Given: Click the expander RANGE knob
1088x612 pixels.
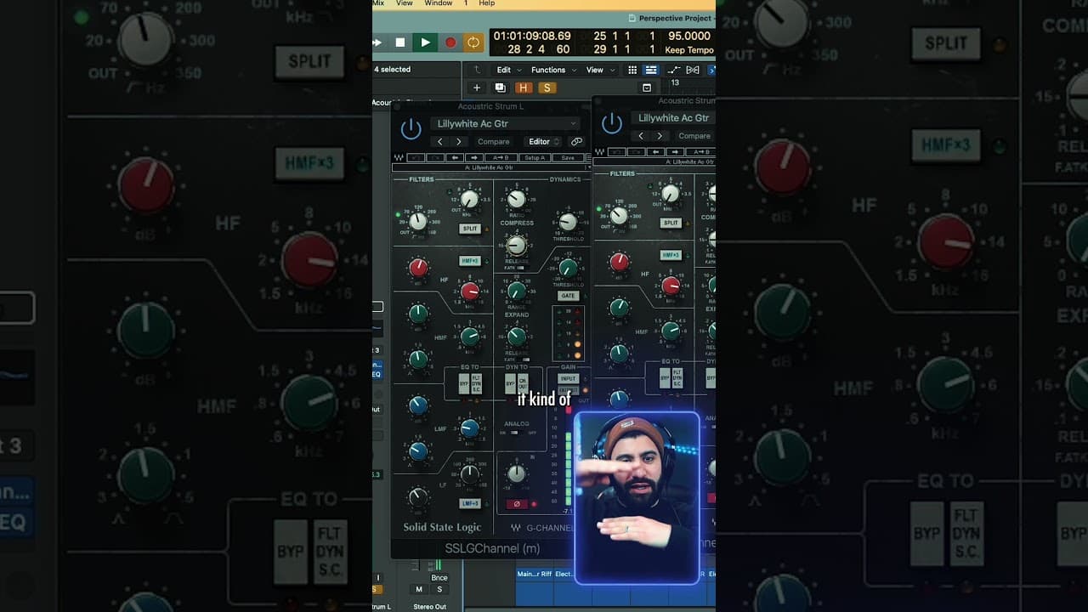Looking at the screenshot, I should point(516,292).
